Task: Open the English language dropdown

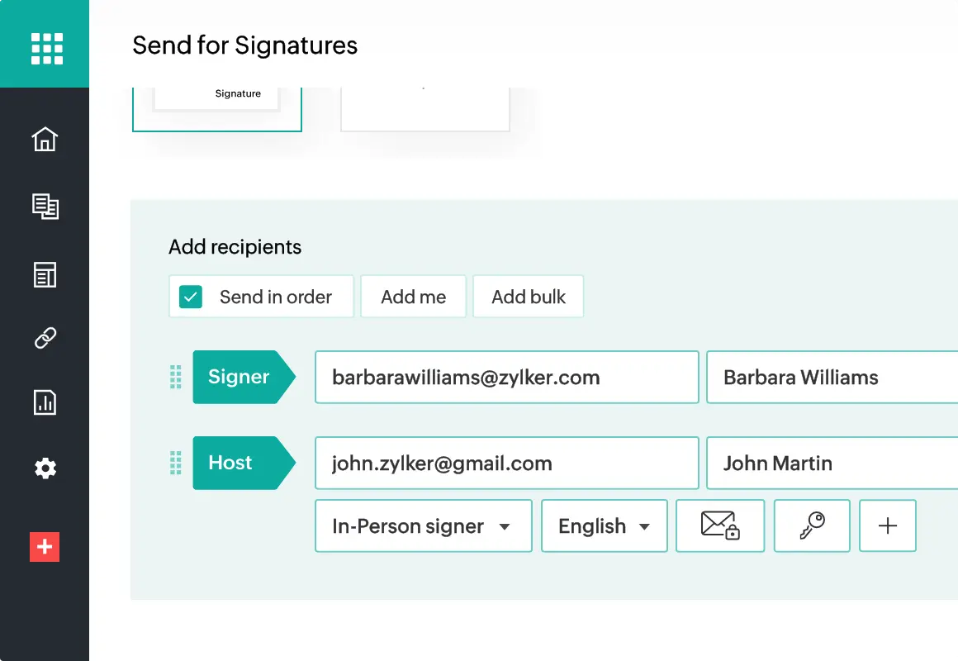Action: 604,525
